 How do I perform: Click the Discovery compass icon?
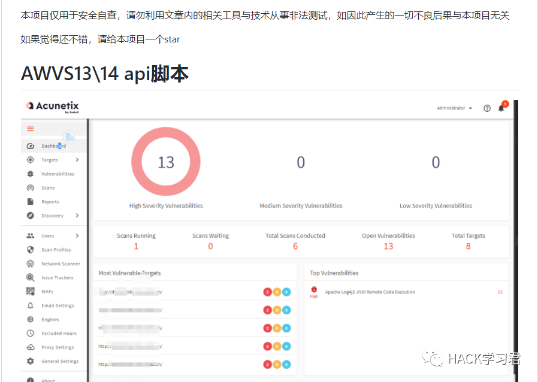tap(30, 216)
